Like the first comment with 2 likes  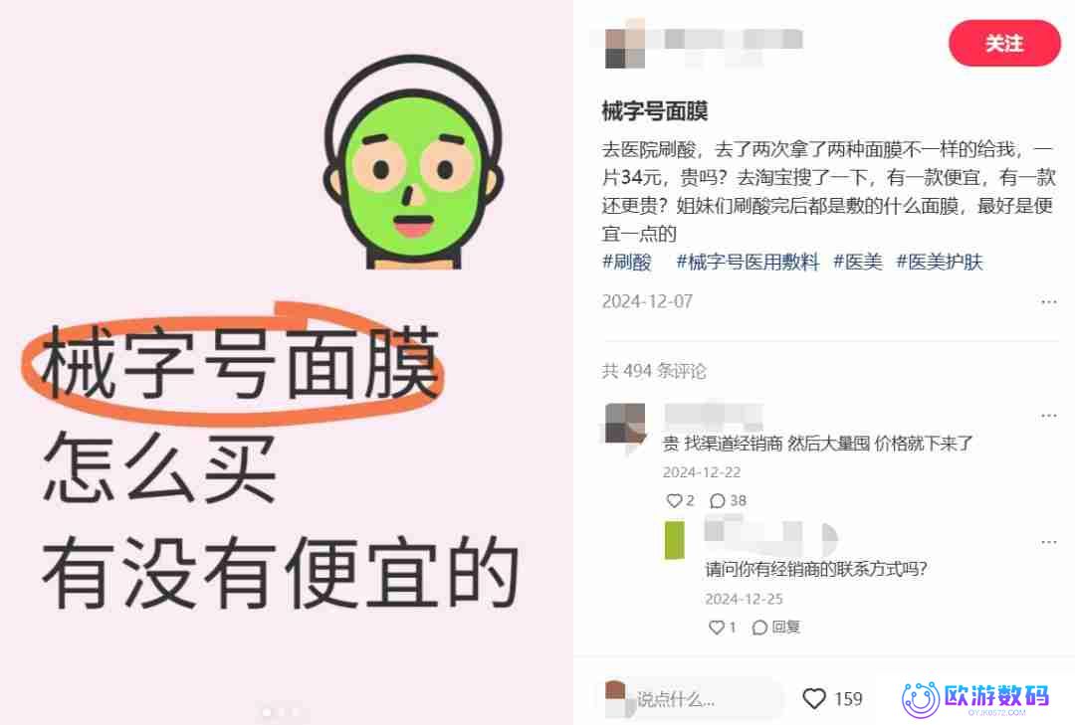pyautogui.click(x=674, y=501)
